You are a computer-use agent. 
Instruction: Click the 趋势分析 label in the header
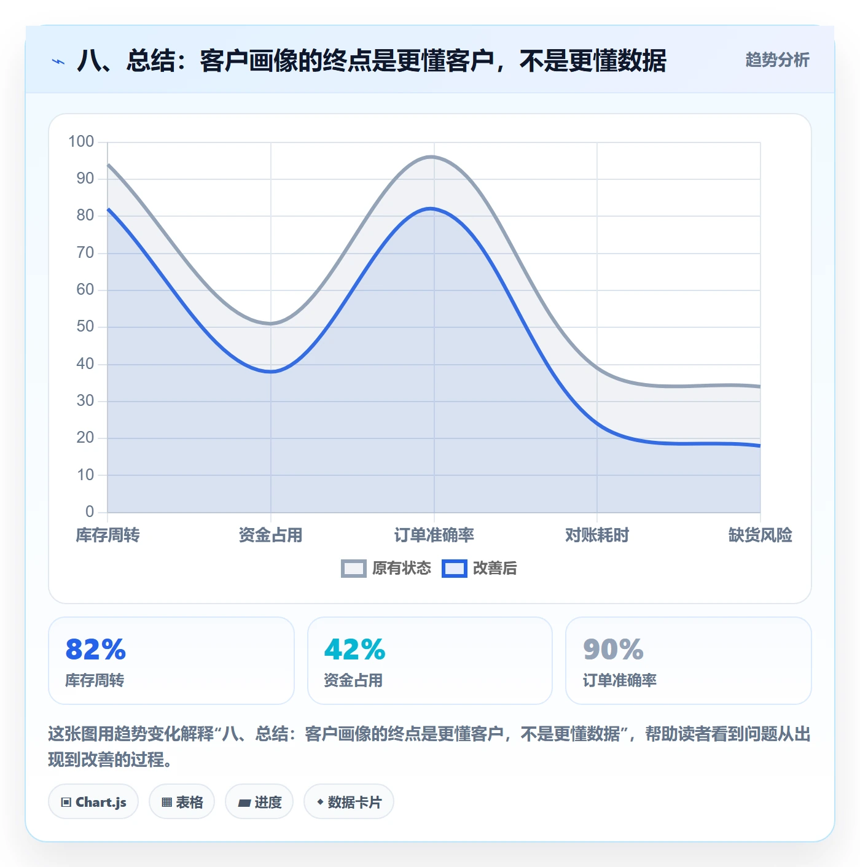click(777, 60)
